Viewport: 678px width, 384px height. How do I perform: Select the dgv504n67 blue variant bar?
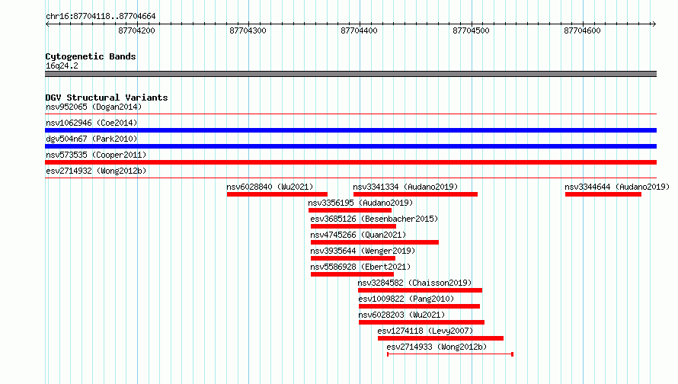[x=350, y=146]
